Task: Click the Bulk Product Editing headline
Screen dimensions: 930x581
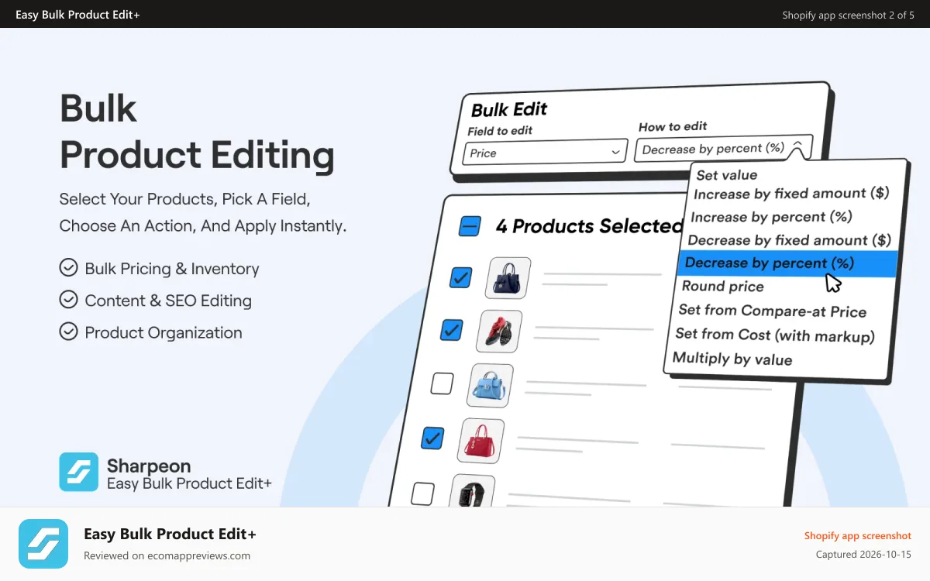Action: pos(197,132)
